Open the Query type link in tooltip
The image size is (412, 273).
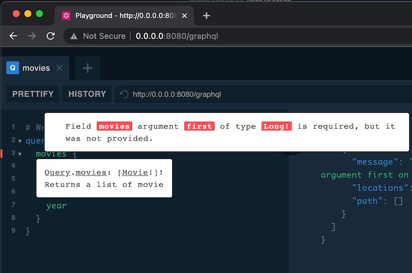pyautogui.click(x=57, y=173)
